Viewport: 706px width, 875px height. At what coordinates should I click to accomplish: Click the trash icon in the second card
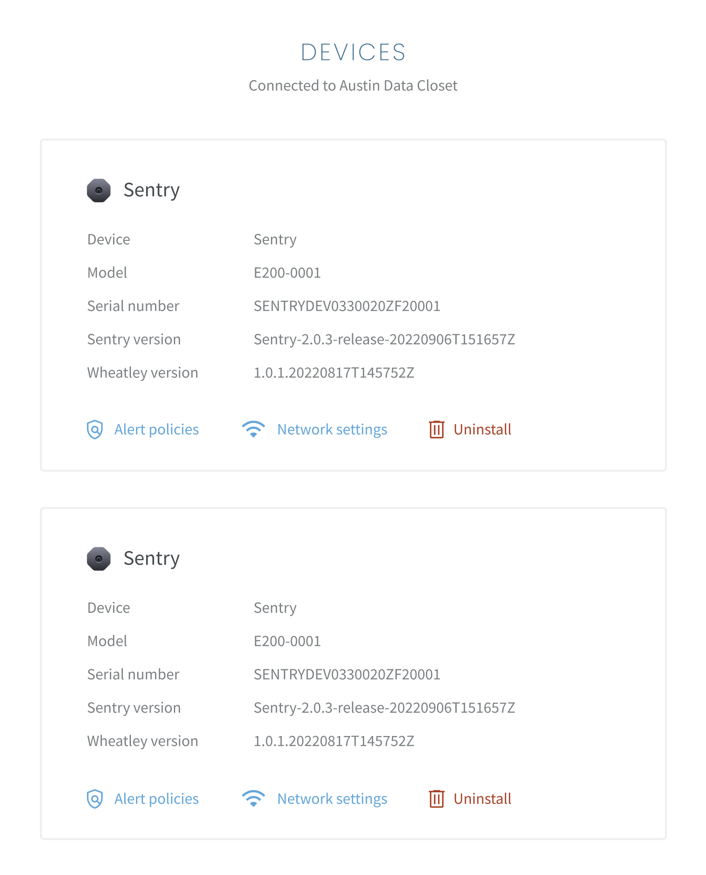click(x=437, y=799)
